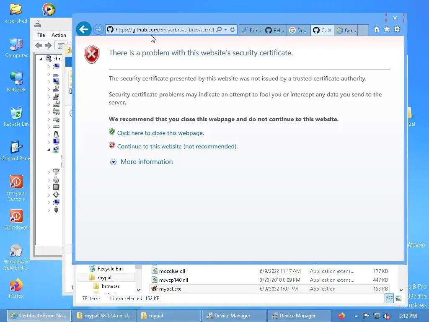Image resolution: width=429 pixels, height=322 pixels.
Task: Click 'Continue to this website (not recommended)'
Action: pos(177,146)
